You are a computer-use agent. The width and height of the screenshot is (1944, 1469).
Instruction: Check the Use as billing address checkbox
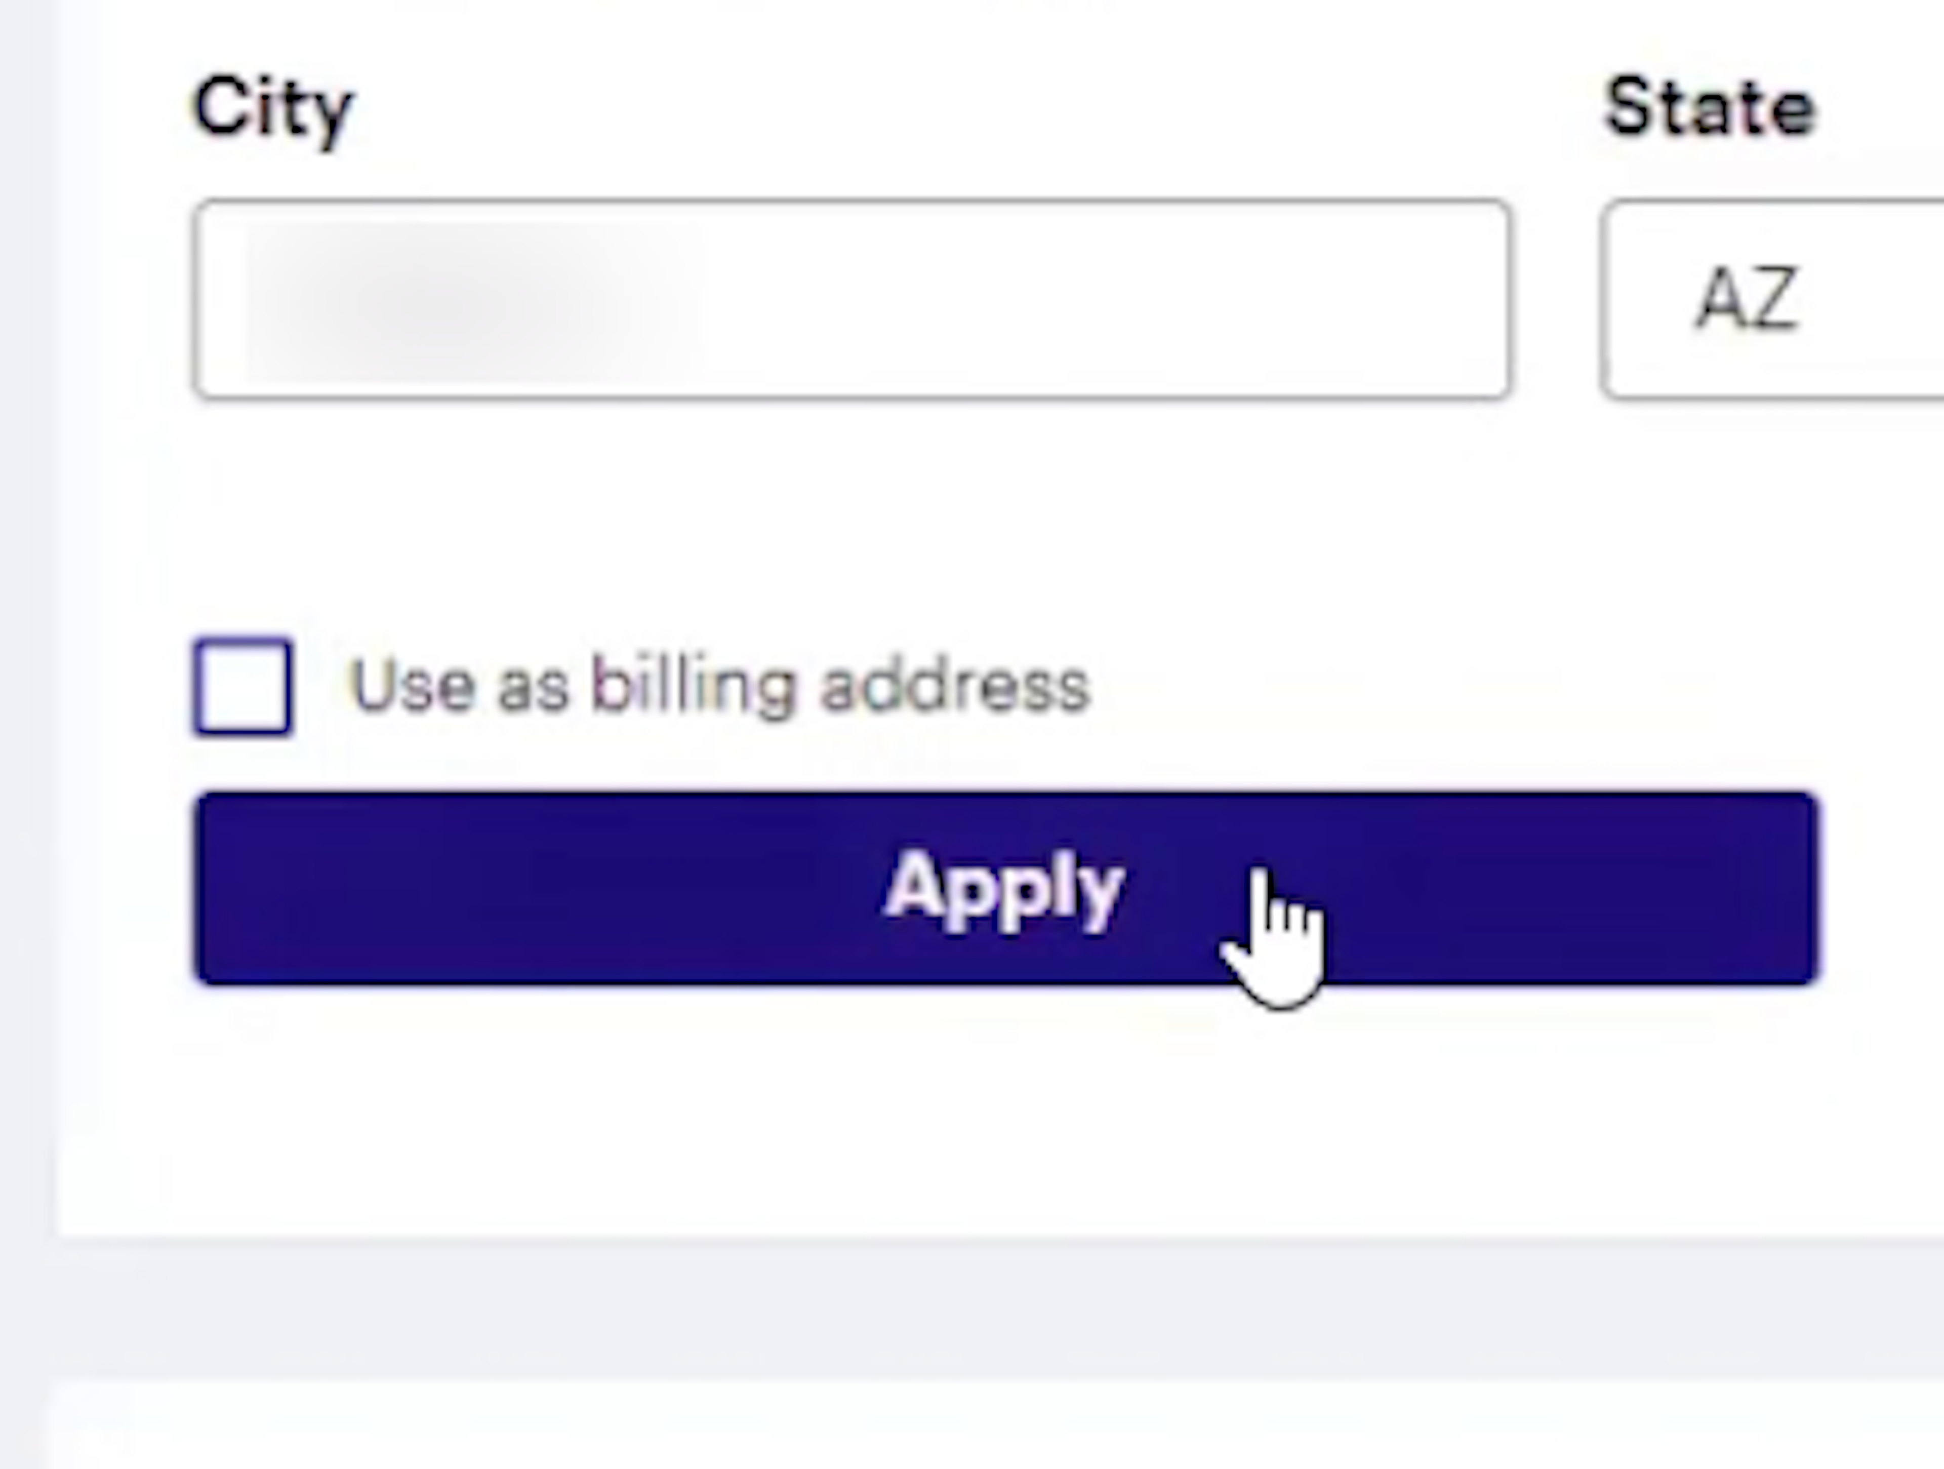(242, 687)
